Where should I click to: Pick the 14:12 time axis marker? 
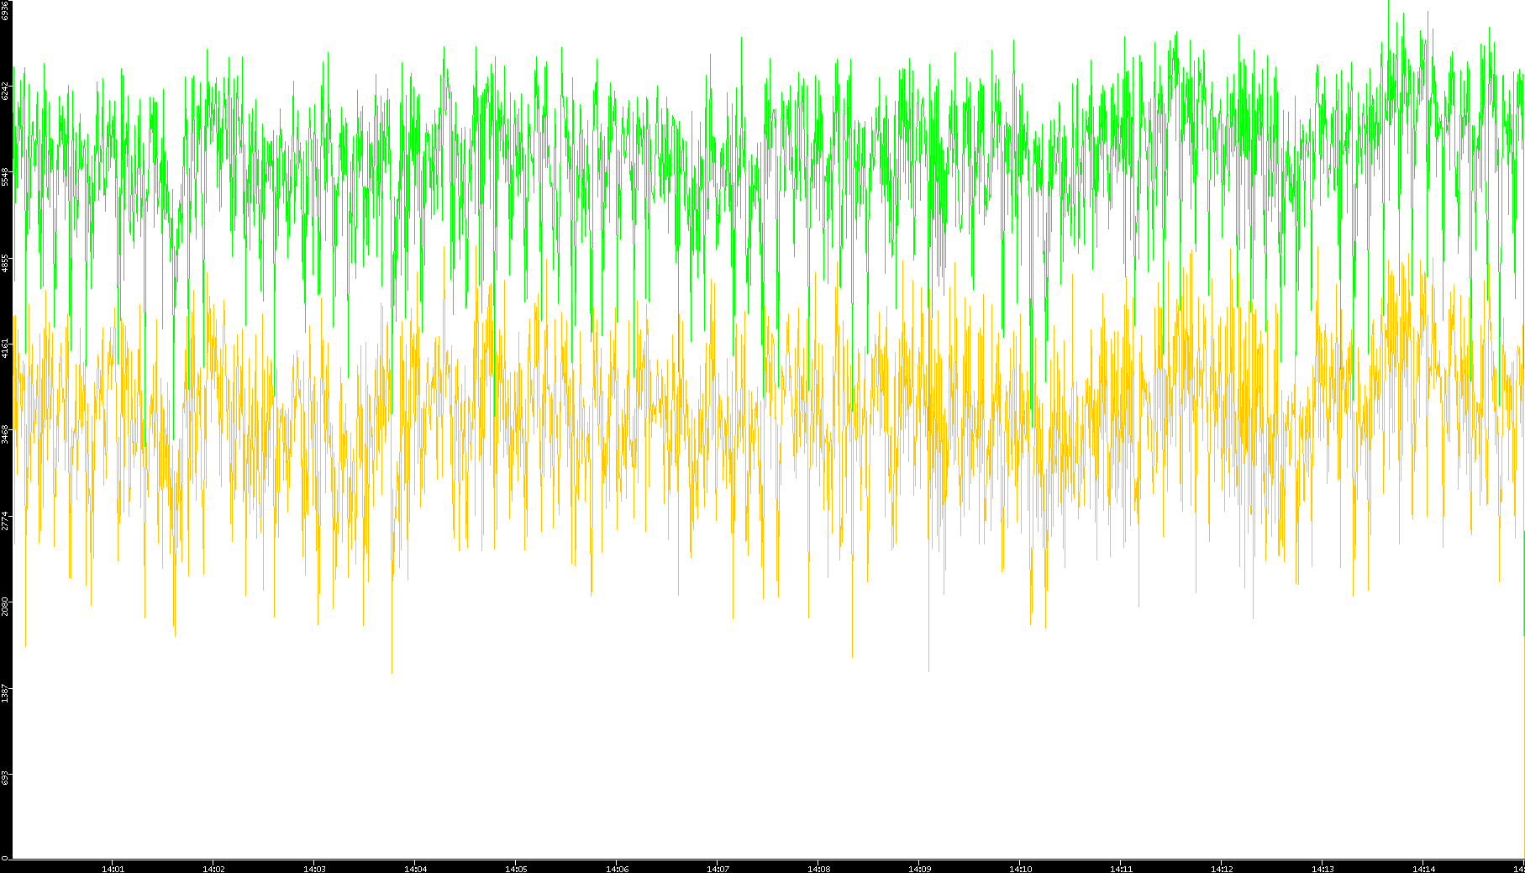[1222, 869]
